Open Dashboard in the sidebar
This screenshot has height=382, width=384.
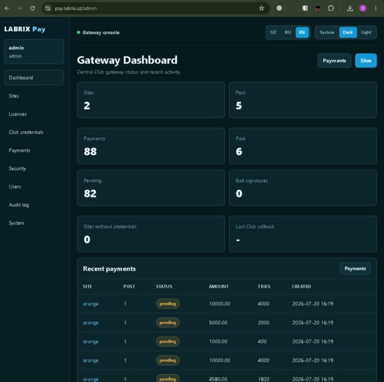point(34,78)
